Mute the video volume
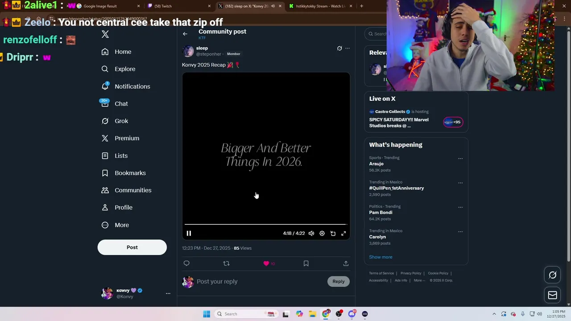 pos(311,233)
